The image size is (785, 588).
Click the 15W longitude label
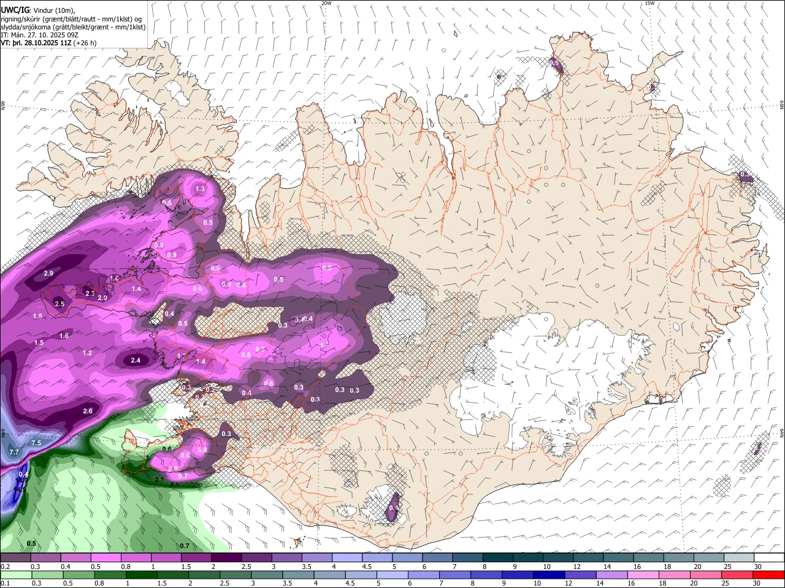click(x=649, y=3)
